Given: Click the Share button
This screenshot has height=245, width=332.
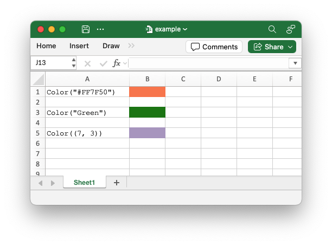Looking at the screenshot, I should [x=269, y=47].
